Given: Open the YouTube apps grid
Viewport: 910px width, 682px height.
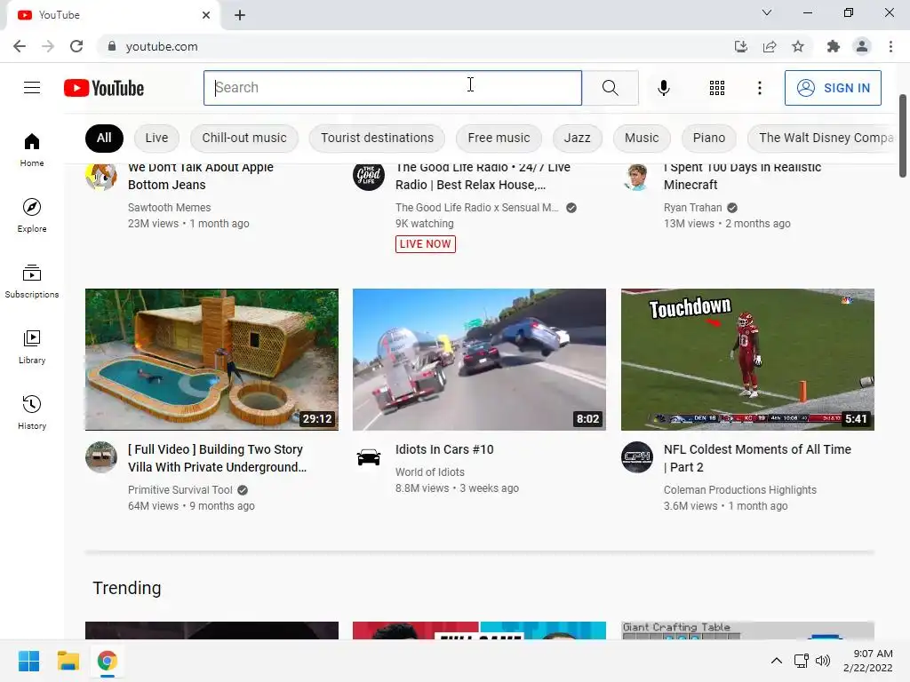Looking at the screenshot, I should point(717,88).
